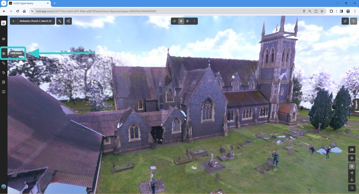Open the magic wand tool
This screenshot has width=359, height=194.
pos(60,21)
